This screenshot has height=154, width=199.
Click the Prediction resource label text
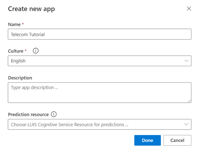28,115
